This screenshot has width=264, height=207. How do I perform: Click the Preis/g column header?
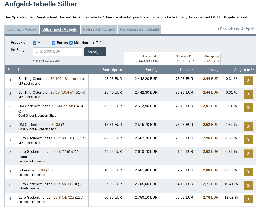(x=213, y=70)
